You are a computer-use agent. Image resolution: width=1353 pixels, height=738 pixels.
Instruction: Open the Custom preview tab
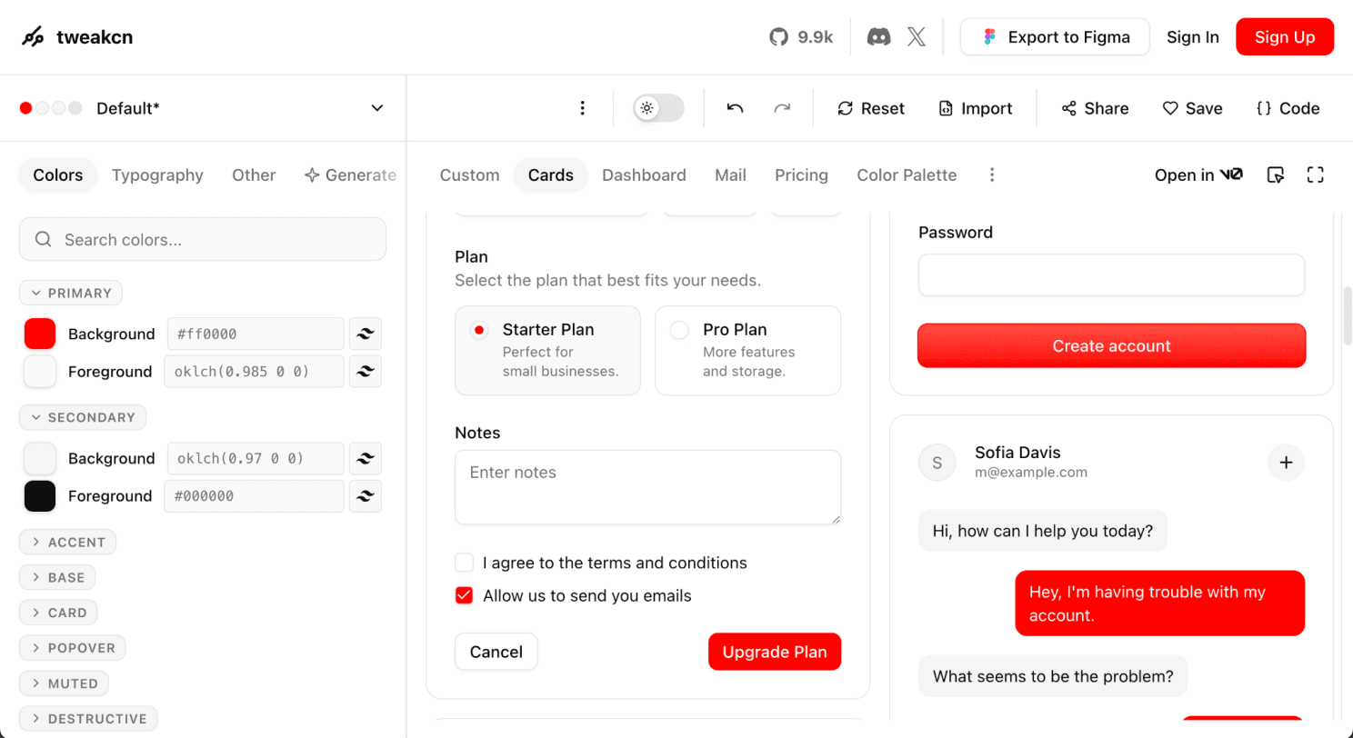click(x=469, y=175)
